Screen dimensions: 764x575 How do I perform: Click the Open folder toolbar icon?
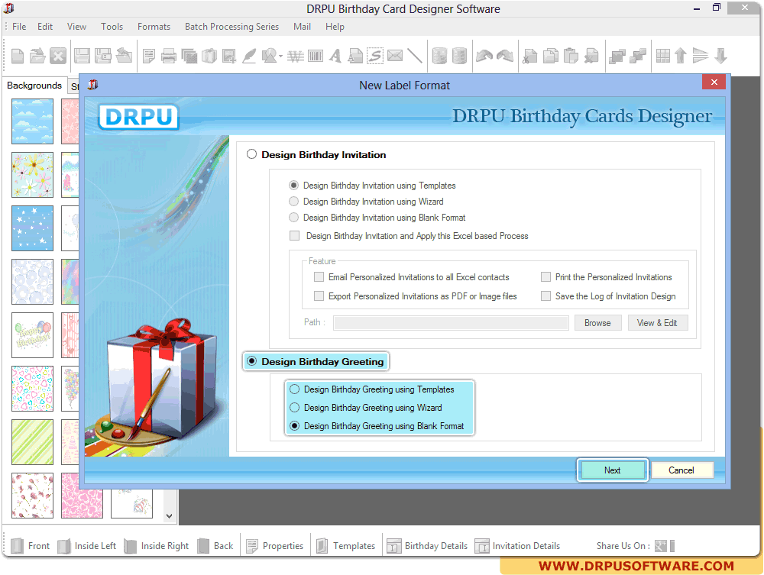coord(37,56)
